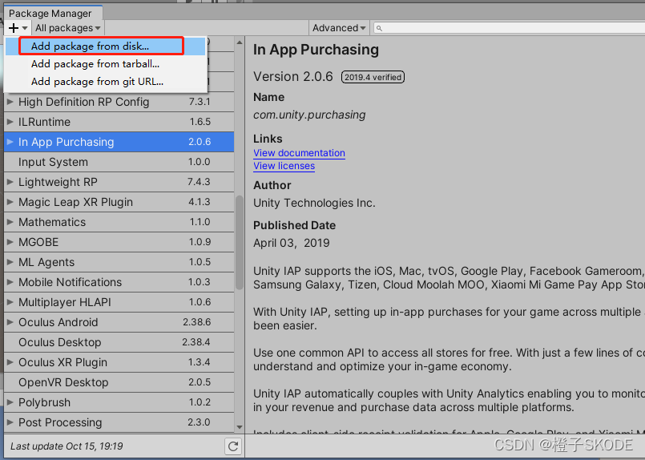Select the Oculus Android row
The image size is (645, 460).
(x=119, y=322)
